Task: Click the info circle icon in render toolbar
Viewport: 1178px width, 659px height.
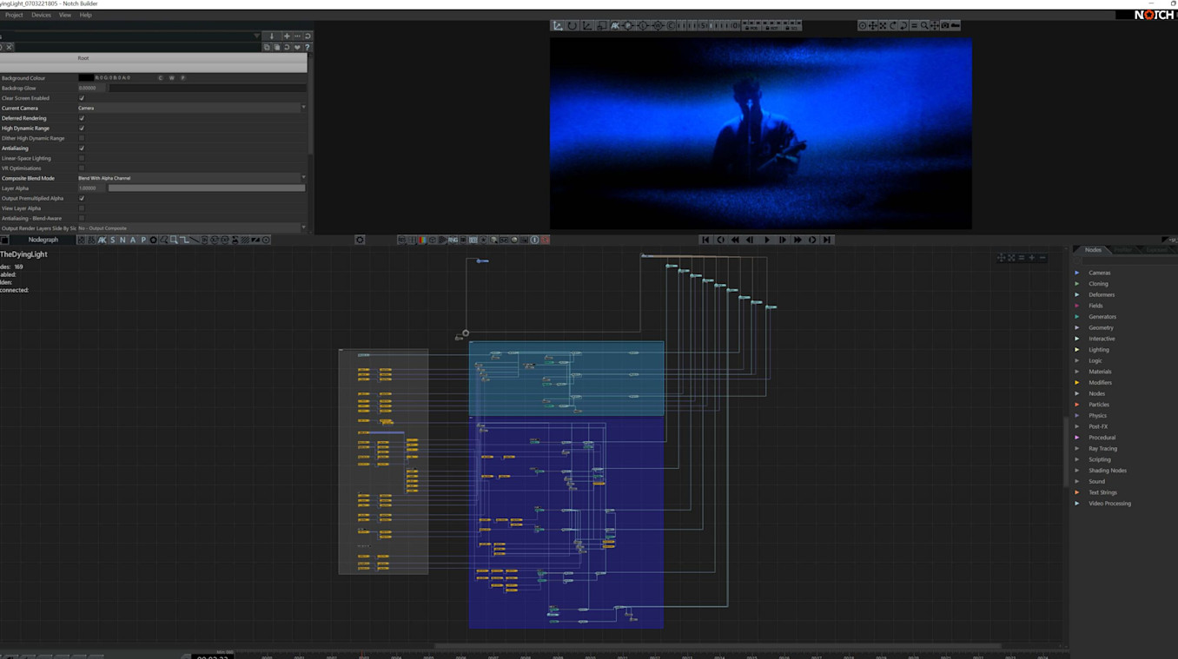Action: (534, 240)
